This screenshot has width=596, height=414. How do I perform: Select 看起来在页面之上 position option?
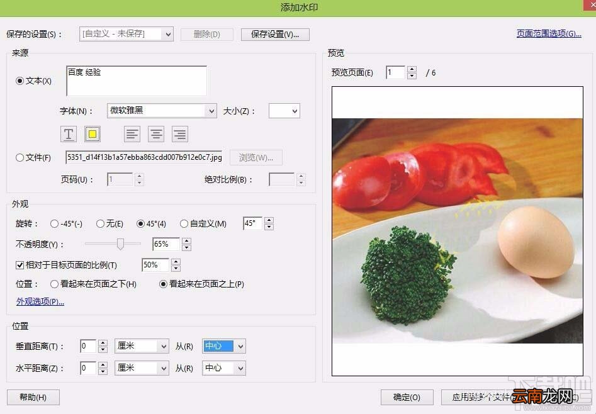pyautogui.click(x=163, y=284)
